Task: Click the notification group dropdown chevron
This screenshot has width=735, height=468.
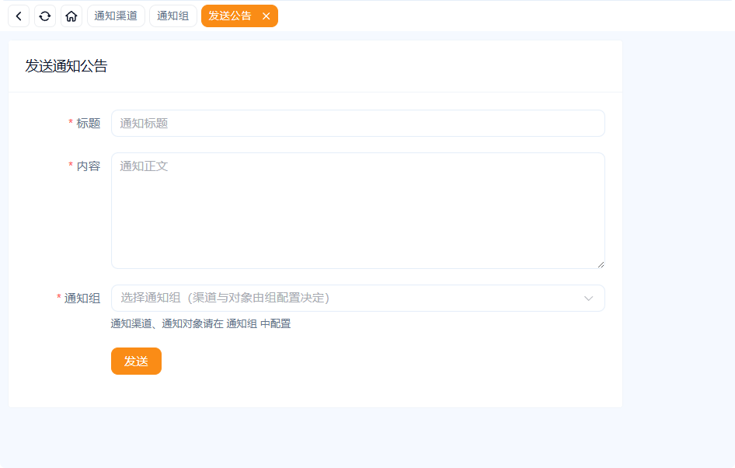Action: tap(588, 299)
